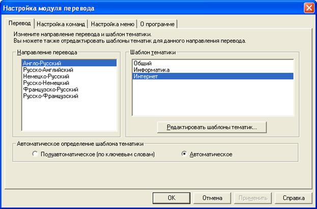Open the Настройка команд tab
The image size is (317, 209).
[x=61, y=24]
